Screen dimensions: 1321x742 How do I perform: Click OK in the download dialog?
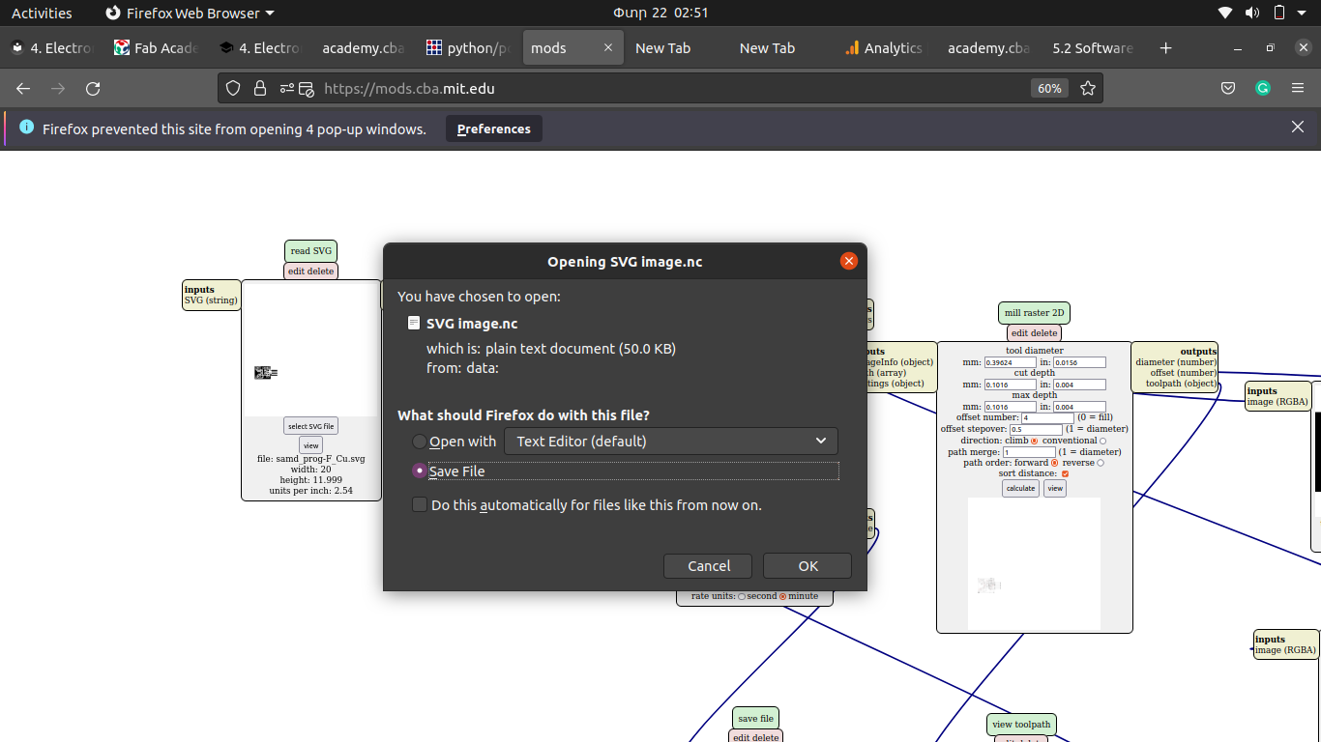tap(807, 566)
